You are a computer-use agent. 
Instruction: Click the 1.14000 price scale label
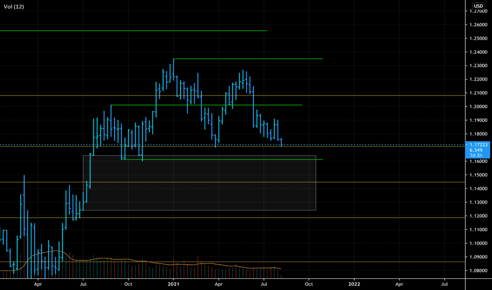[478, 188]
